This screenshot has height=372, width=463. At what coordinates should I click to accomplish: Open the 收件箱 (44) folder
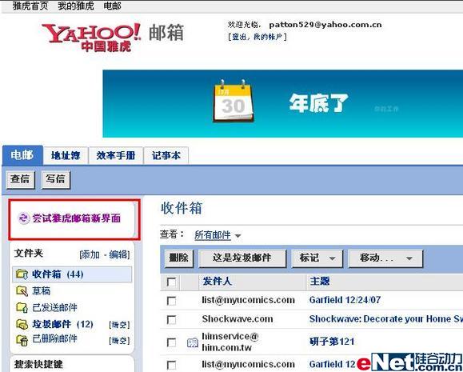coord(58,274)
